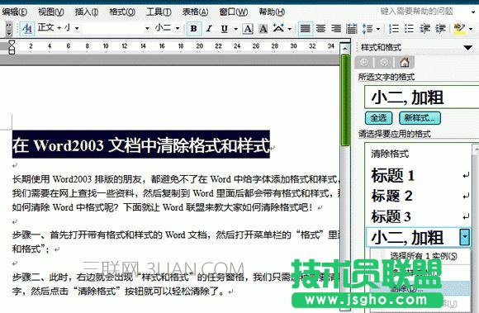The height and width of the screenshot is (313, 479).
Task: Open the 表格 menu
Action: coord(195,12)
